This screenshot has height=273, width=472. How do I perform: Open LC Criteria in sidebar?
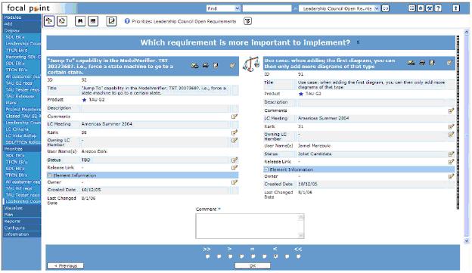coord(17,129)
